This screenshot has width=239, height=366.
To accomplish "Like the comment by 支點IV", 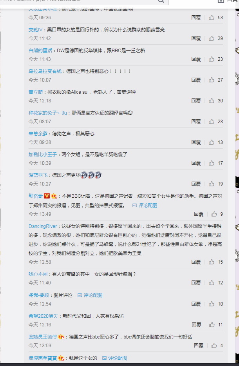I will pyautogui.click(x=212, y=38).
